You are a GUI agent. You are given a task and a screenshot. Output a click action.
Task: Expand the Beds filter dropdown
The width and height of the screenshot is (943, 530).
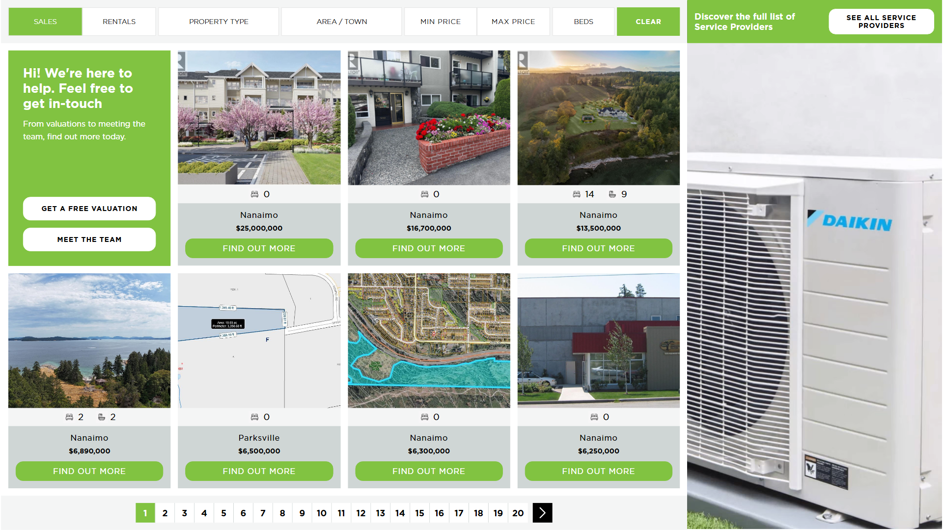coord(583,22)
